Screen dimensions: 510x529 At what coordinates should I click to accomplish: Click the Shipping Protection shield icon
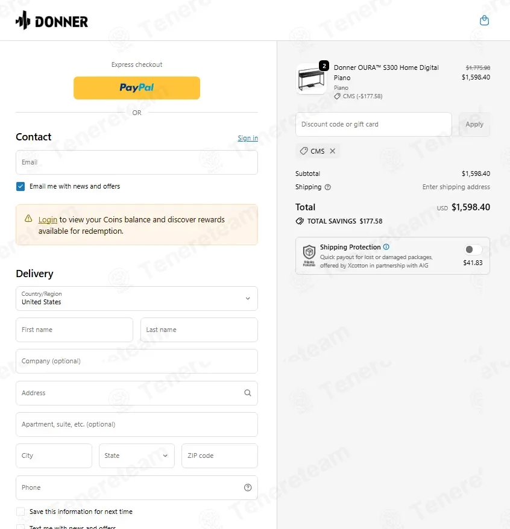[309, 255]
